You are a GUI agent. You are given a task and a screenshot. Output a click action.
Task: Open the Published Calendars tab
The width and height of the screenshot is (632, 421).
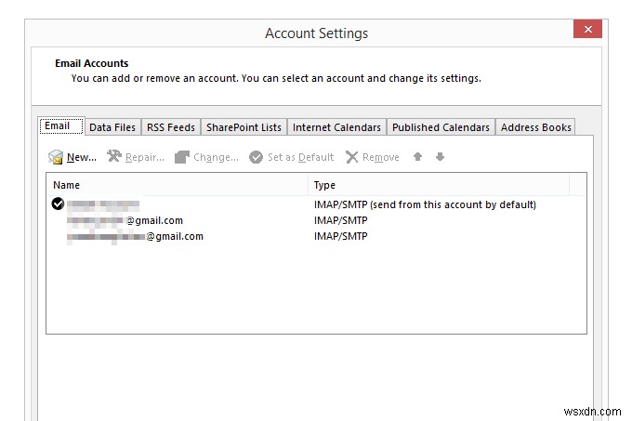point(441,127)
